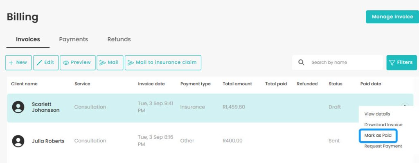Click the send icon on Mail to insurance claim

[131, 63]
